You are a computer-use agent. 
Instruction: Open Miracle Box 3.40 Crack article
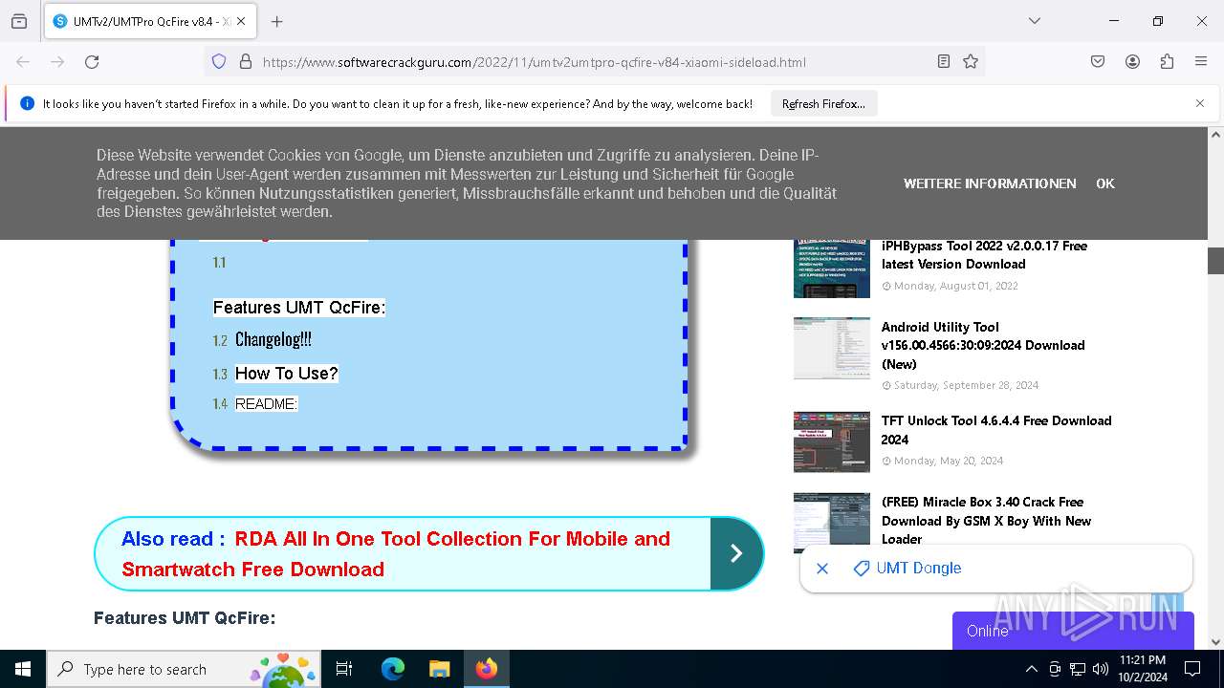[986, 520]
